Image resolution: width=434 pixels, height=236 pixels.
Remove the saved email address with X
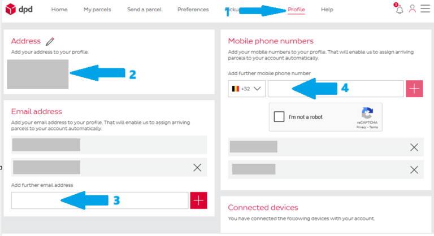(197, 167)
